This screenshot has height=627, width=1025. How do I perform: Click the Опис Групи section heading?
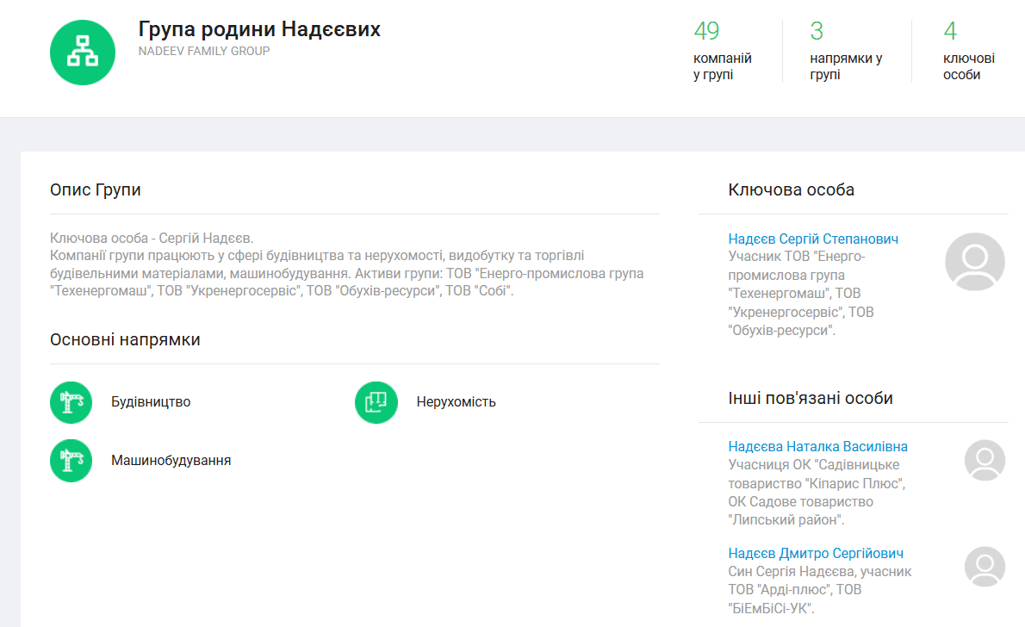(x=96, y=189)
